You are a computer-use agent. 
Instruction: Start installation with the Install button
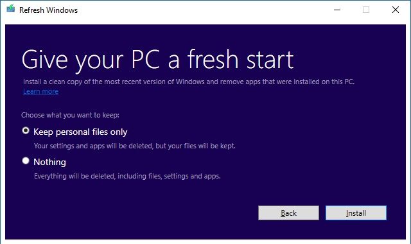coord(356,213)
